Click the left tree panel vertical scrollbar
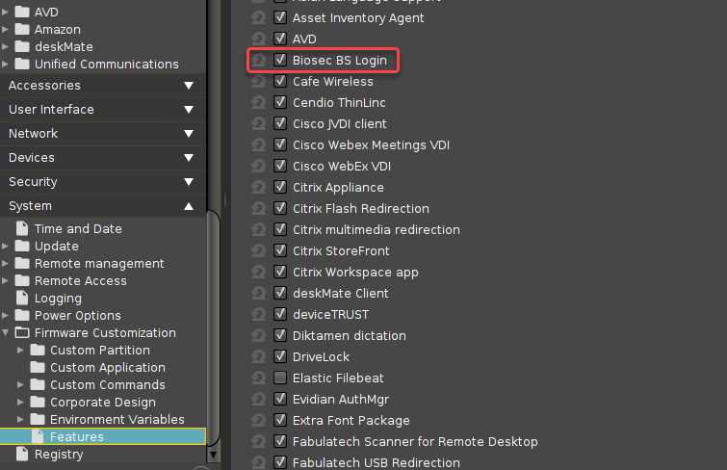This screenshot has height=470, width=727. coord(215,318)
